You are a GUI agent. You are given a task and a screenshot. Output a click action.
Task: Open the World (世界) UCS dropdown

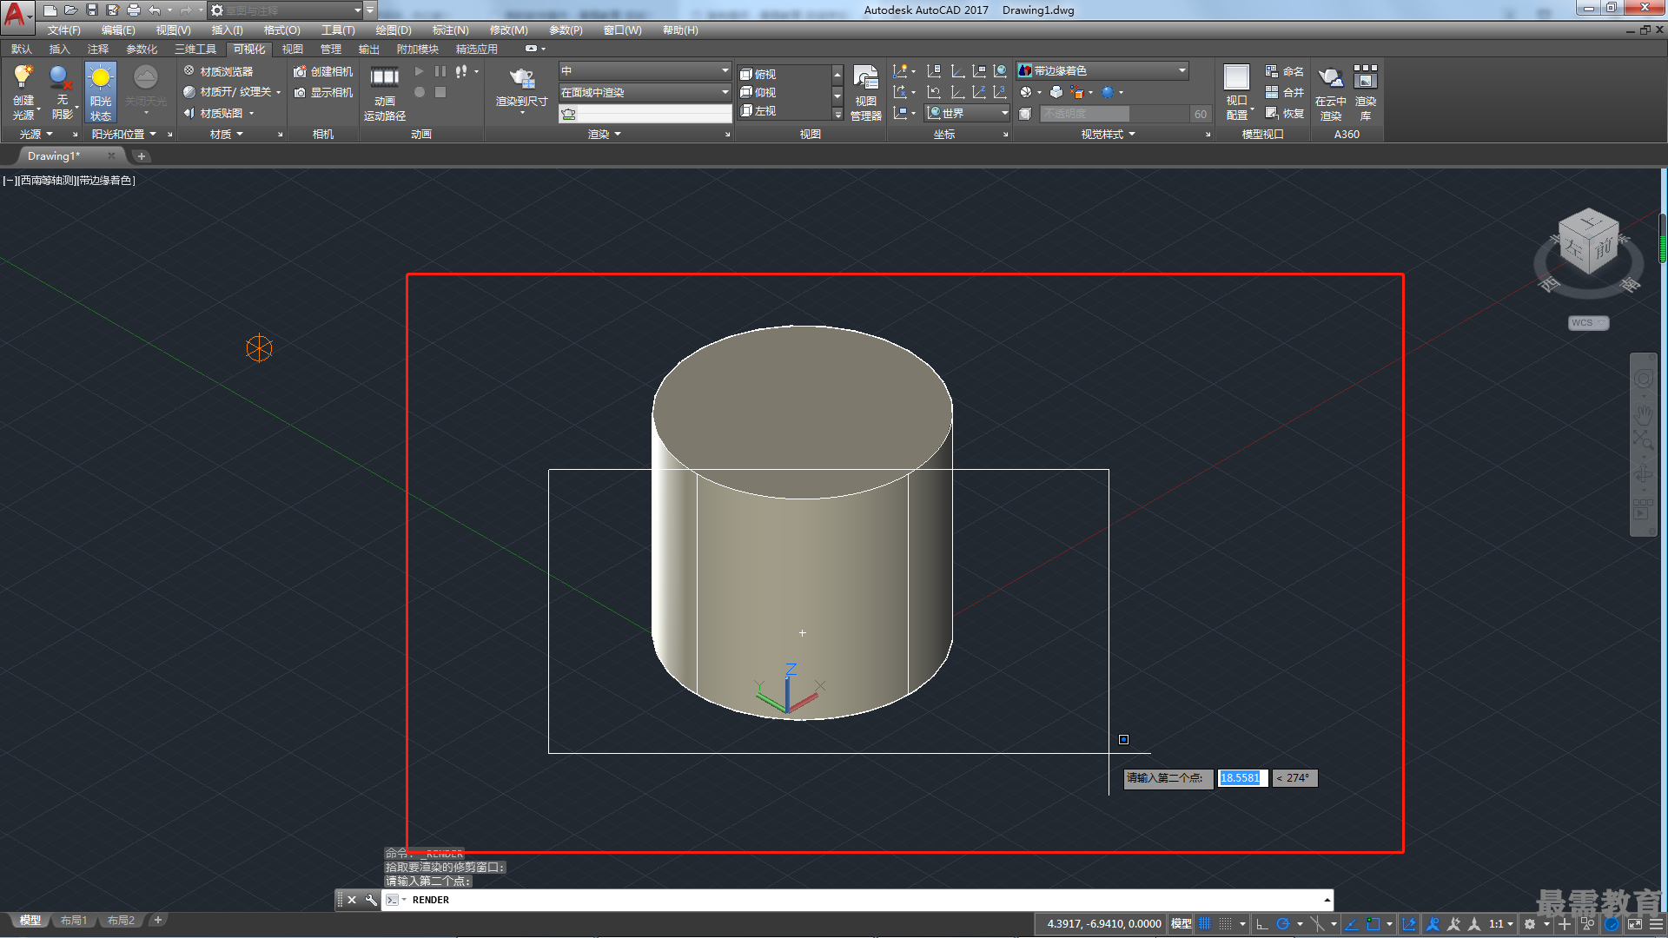tap(967, 113)
